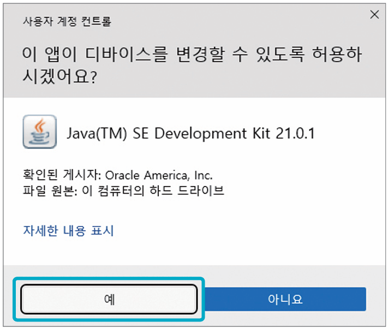
Task: Expand the 자세한 내용 표시 details
Action: click(68, 231)
